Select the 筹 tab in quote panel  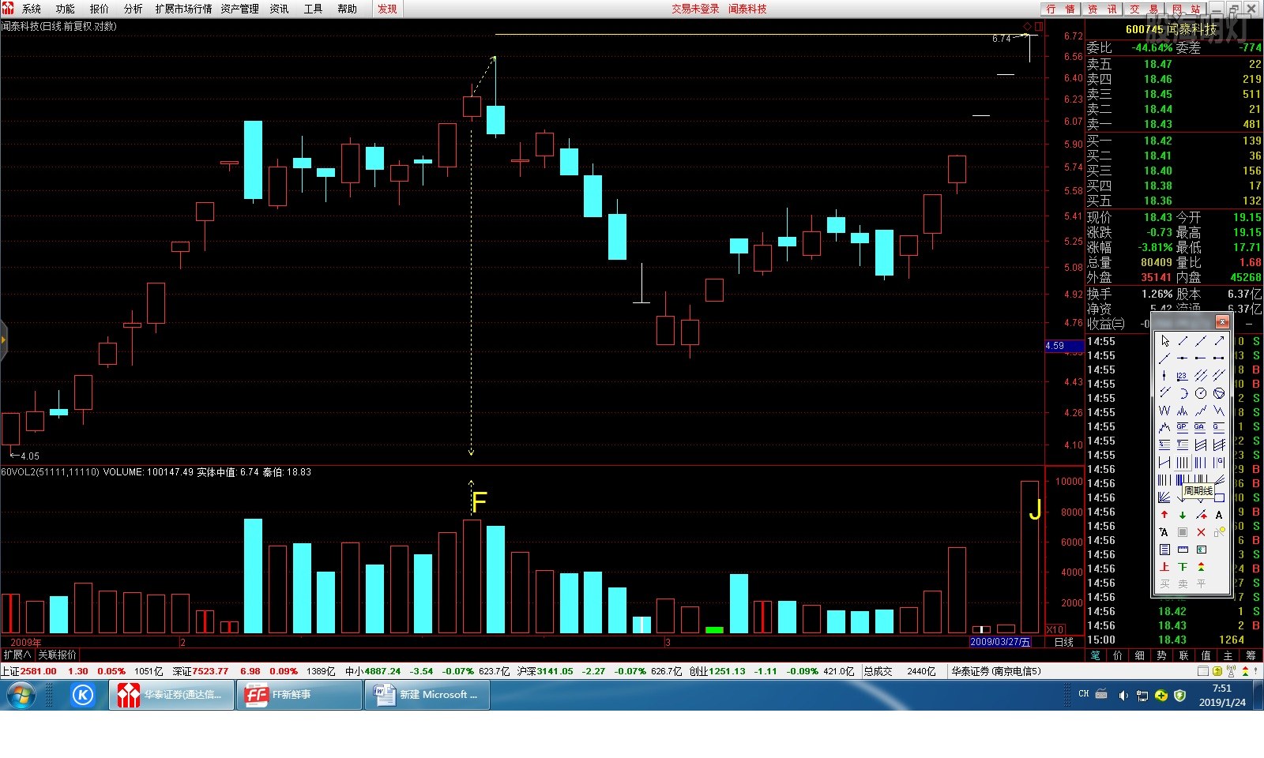[x=1251, y=655]
